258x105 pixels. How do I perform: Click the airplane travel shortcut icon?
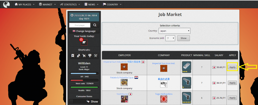(x=84, y=55)
